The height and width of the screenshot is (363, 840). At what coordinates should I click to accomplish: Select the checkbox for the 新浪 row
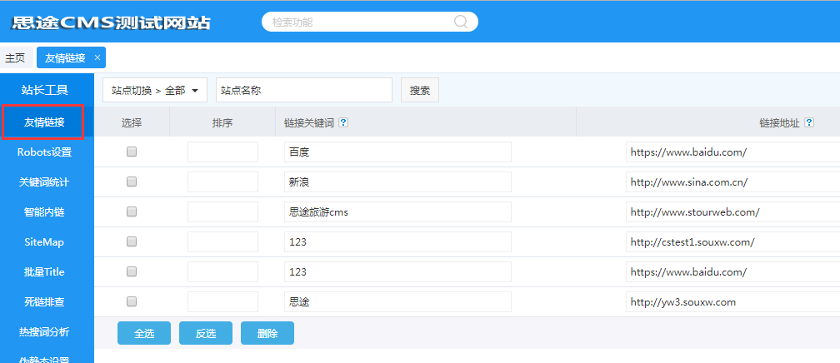tap(132, 182)
